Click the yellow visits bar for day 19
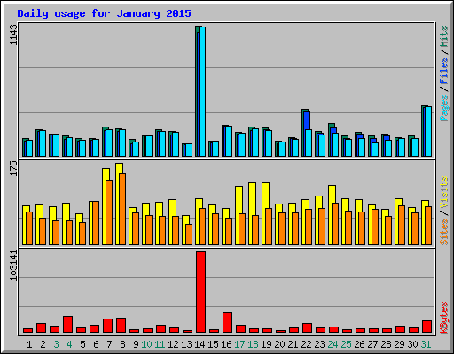Screen dimensions: 454x354 point(266,213)
